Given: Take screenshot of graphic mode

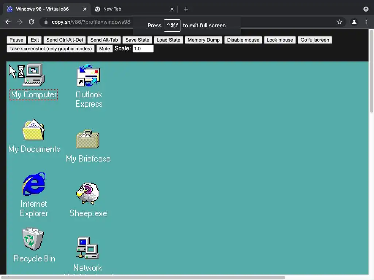Looking at the screenshot, I should click(50, 49).
